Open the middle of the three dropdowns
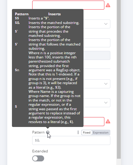 point(97,84)
